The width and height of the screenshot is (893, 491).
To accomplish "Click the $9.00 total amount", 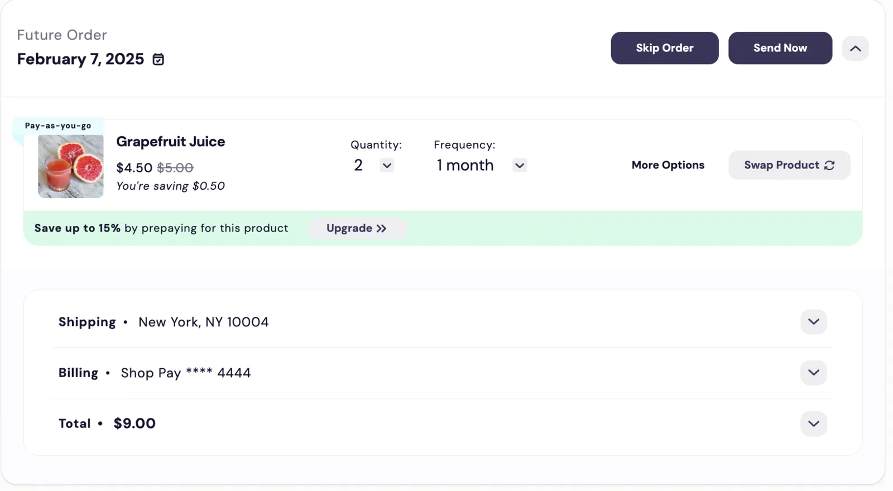I will pyautogui.click(x=135, y=423).
